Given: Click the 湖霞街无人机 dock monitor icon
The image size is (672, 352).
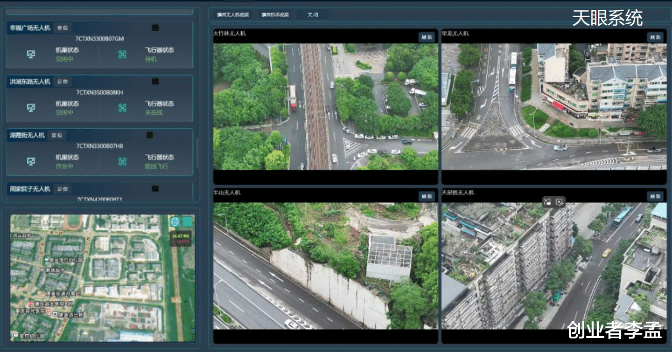Looking at the screenshot, I should click(x=31, y=162).
